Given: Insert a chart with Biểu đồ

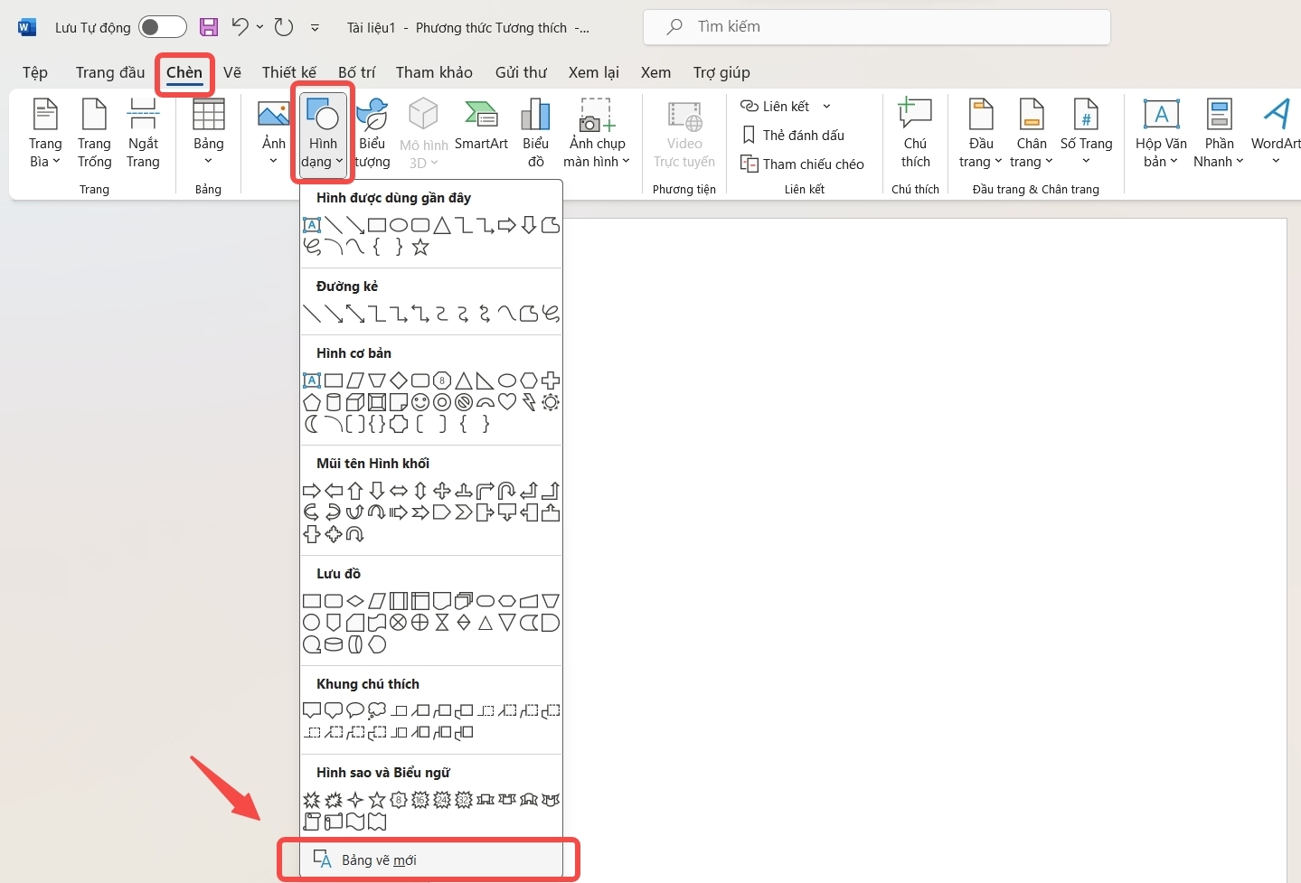Looking at the screenshot, I should point(535,134).
